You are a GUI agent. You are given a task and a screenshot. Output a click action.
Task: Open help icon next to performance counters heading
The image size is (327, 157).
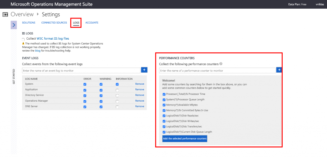pos(221,64)
